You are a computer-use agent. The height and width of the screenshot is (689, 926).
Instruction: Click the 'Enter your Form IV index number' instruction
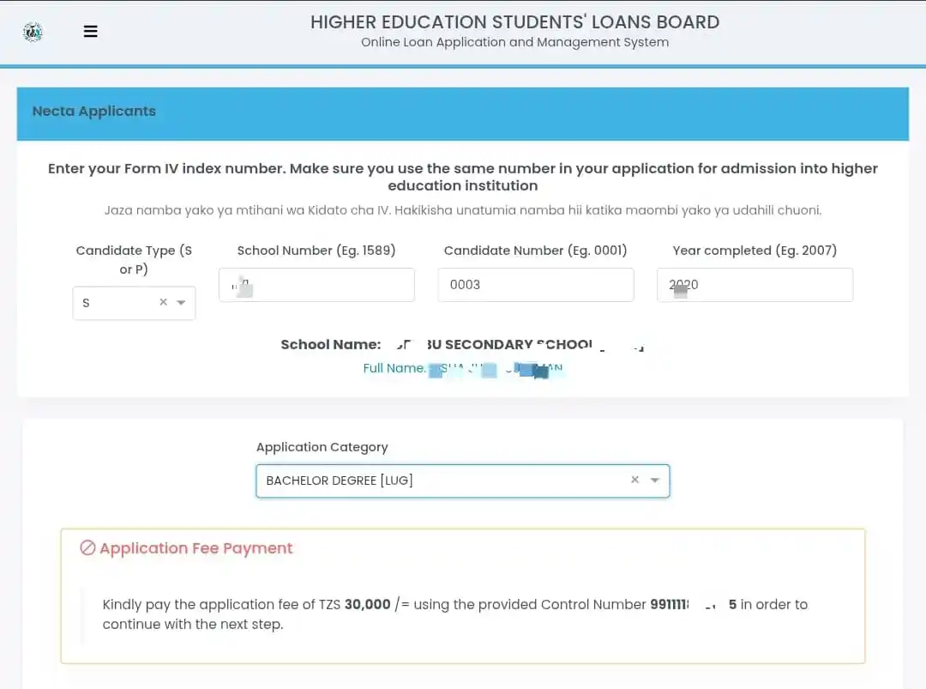click(x=463, y=177)
